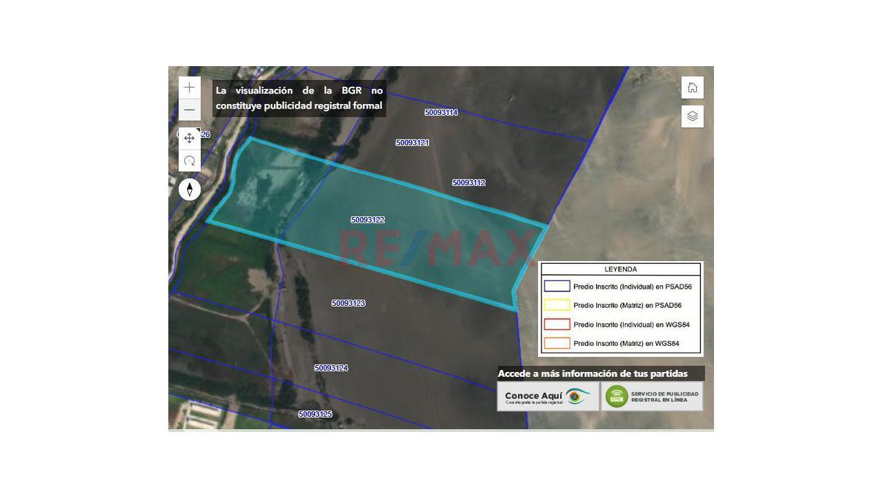Click 'Predio Inscrito (Matriz) en PSAD56' legend text

click(627, 305)
